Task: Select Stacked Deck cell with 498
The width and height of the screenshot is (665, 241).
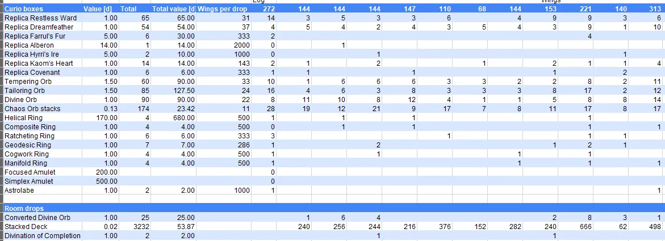Action: coord(655,227)
